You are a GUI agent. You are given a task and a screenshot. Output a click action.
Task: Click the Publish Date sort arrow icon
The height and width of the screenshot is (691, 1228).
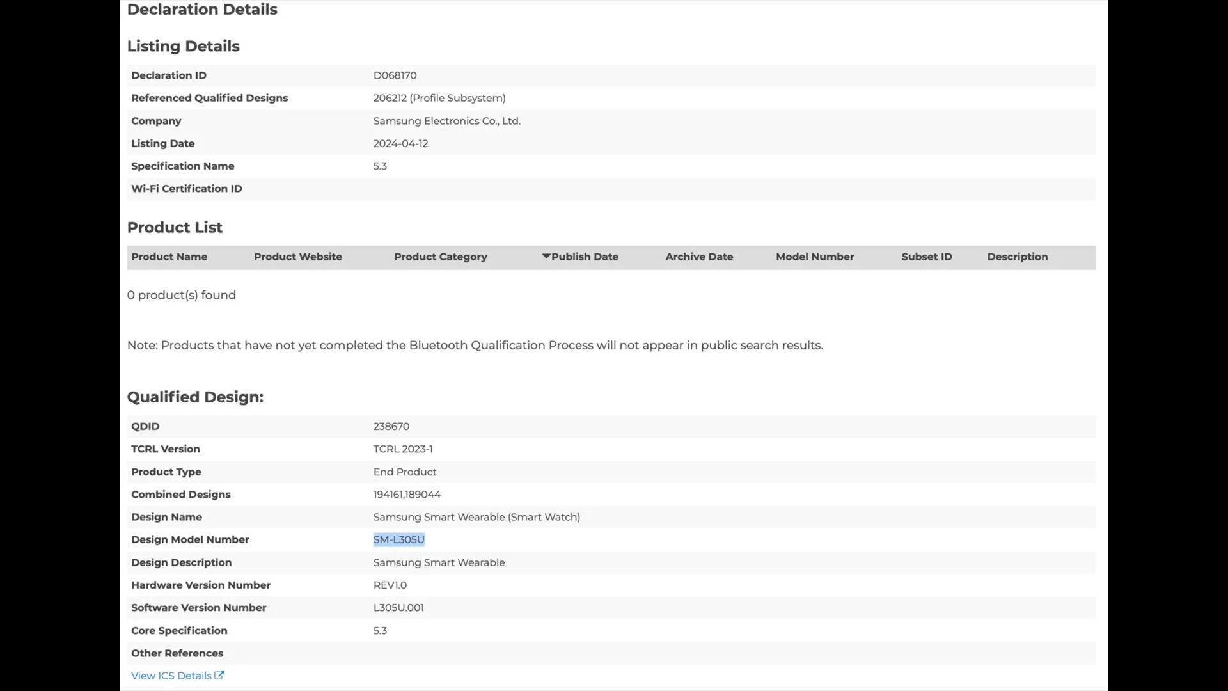coord(546,256)
